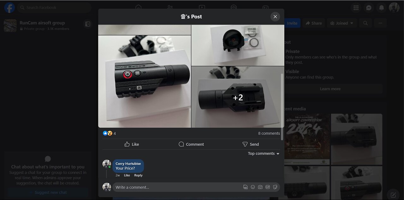Send the post to a friend
Viewport: 404px width, 200px height.
point(250,144)
